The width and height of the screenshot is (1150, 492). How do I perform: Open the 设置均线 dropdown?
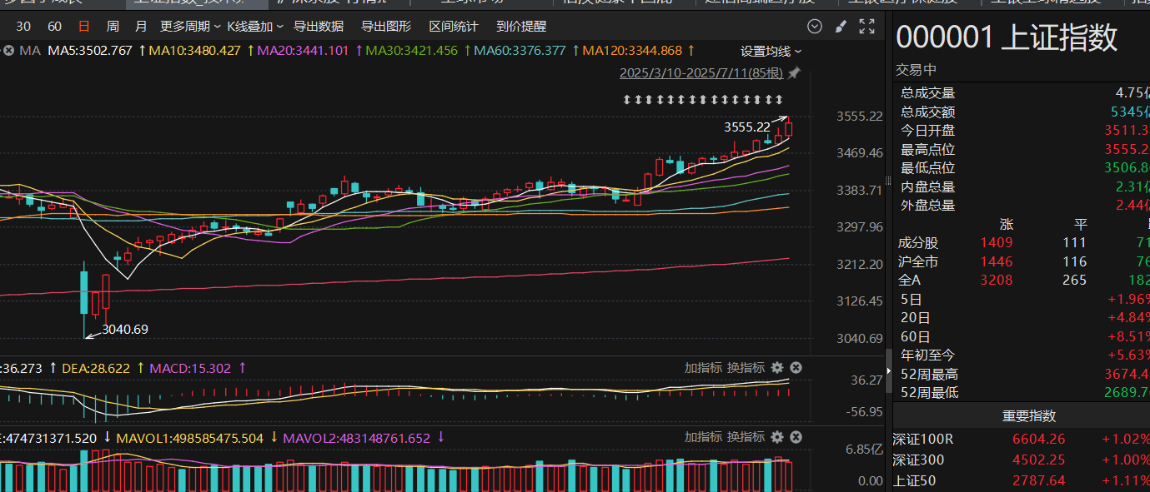pos(771,51)
